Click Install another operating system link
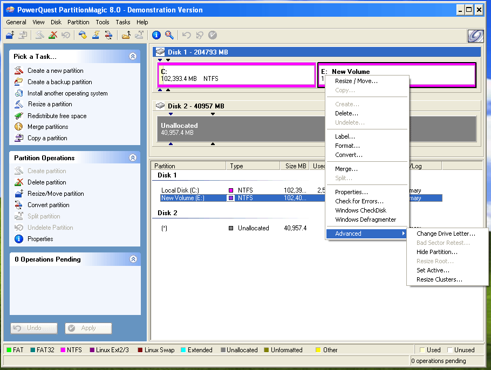 tap(67, 93)
